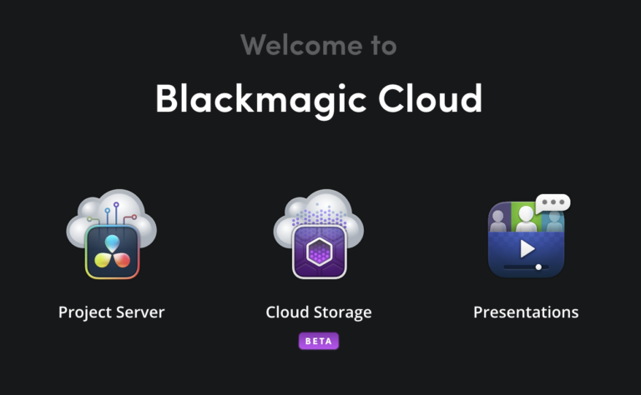Click the purple BETA badge
The height and width of the screenshot is (395, 641).
[x=319, y=341]
